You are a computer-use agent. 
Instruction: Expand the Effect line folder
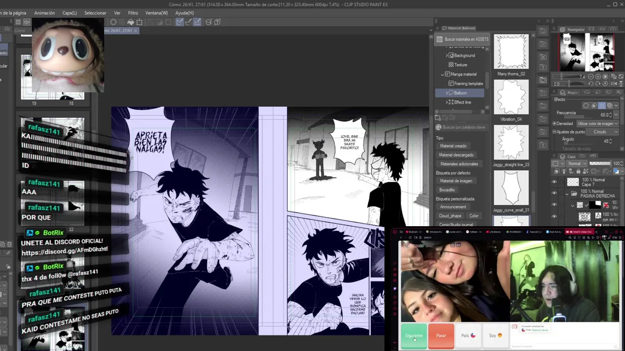click(x=447, y=102)
